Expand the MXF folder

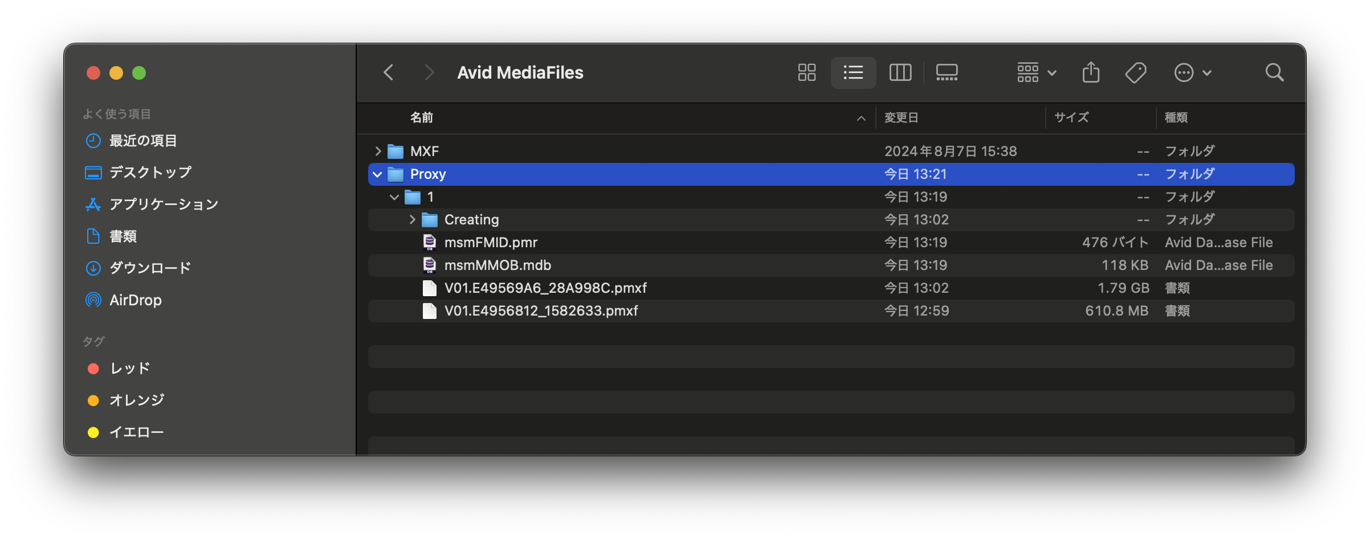378,151
